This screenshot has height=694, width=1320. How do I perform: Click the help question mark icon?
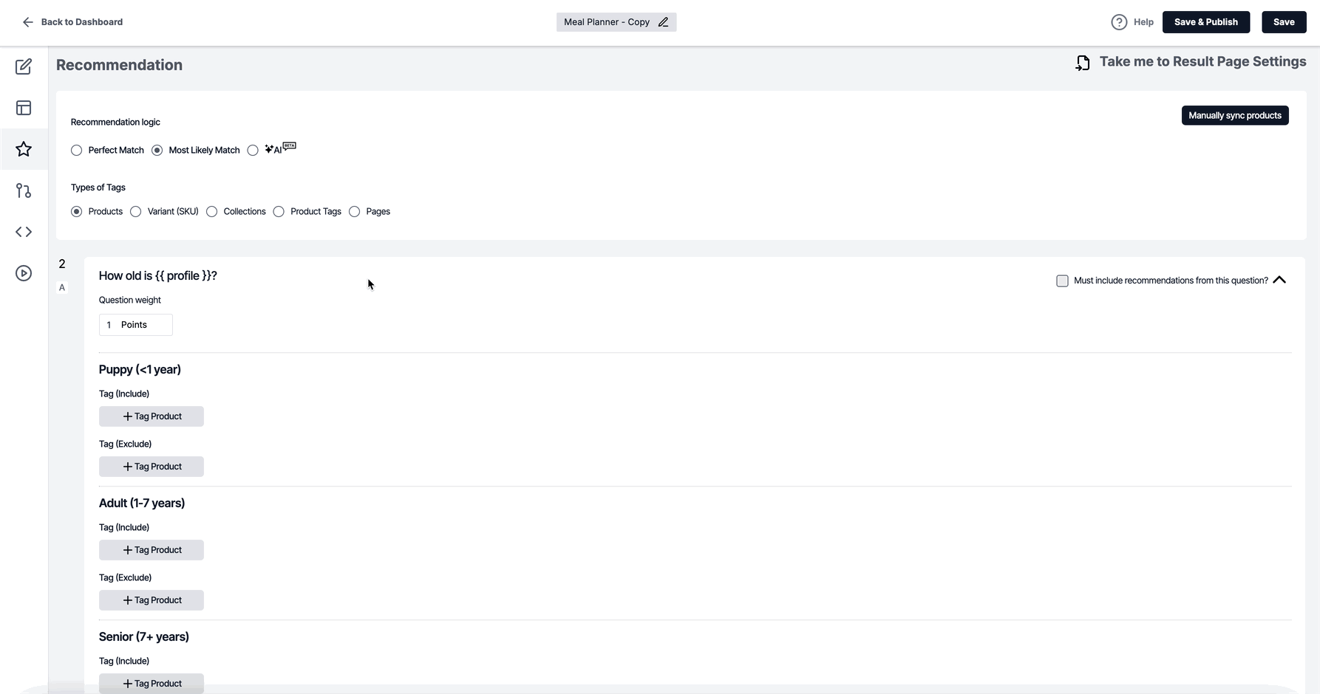point(1119,22)
